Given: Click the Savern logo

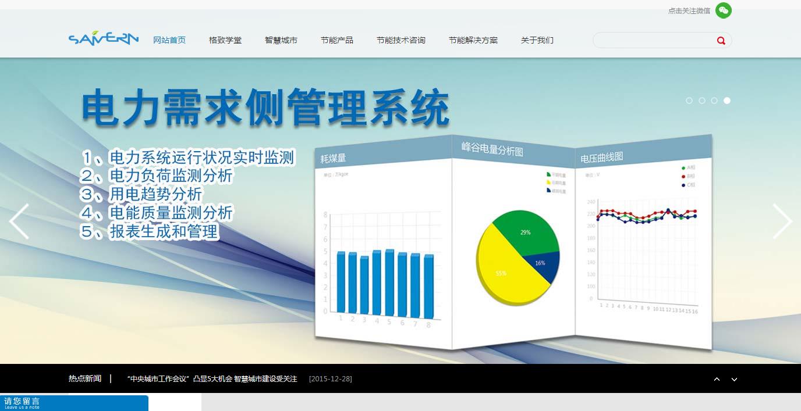Looking at the screenshot, I should [x=104, y=38].
